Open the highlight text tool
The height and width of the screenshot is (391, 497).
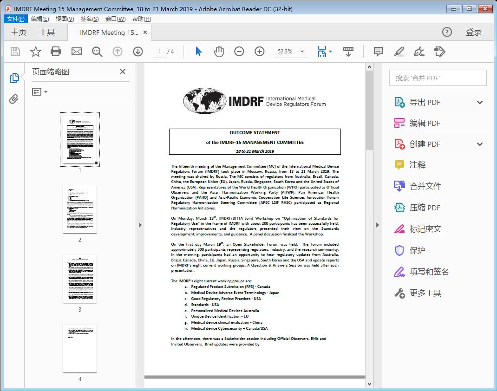[x=399, y=52]
